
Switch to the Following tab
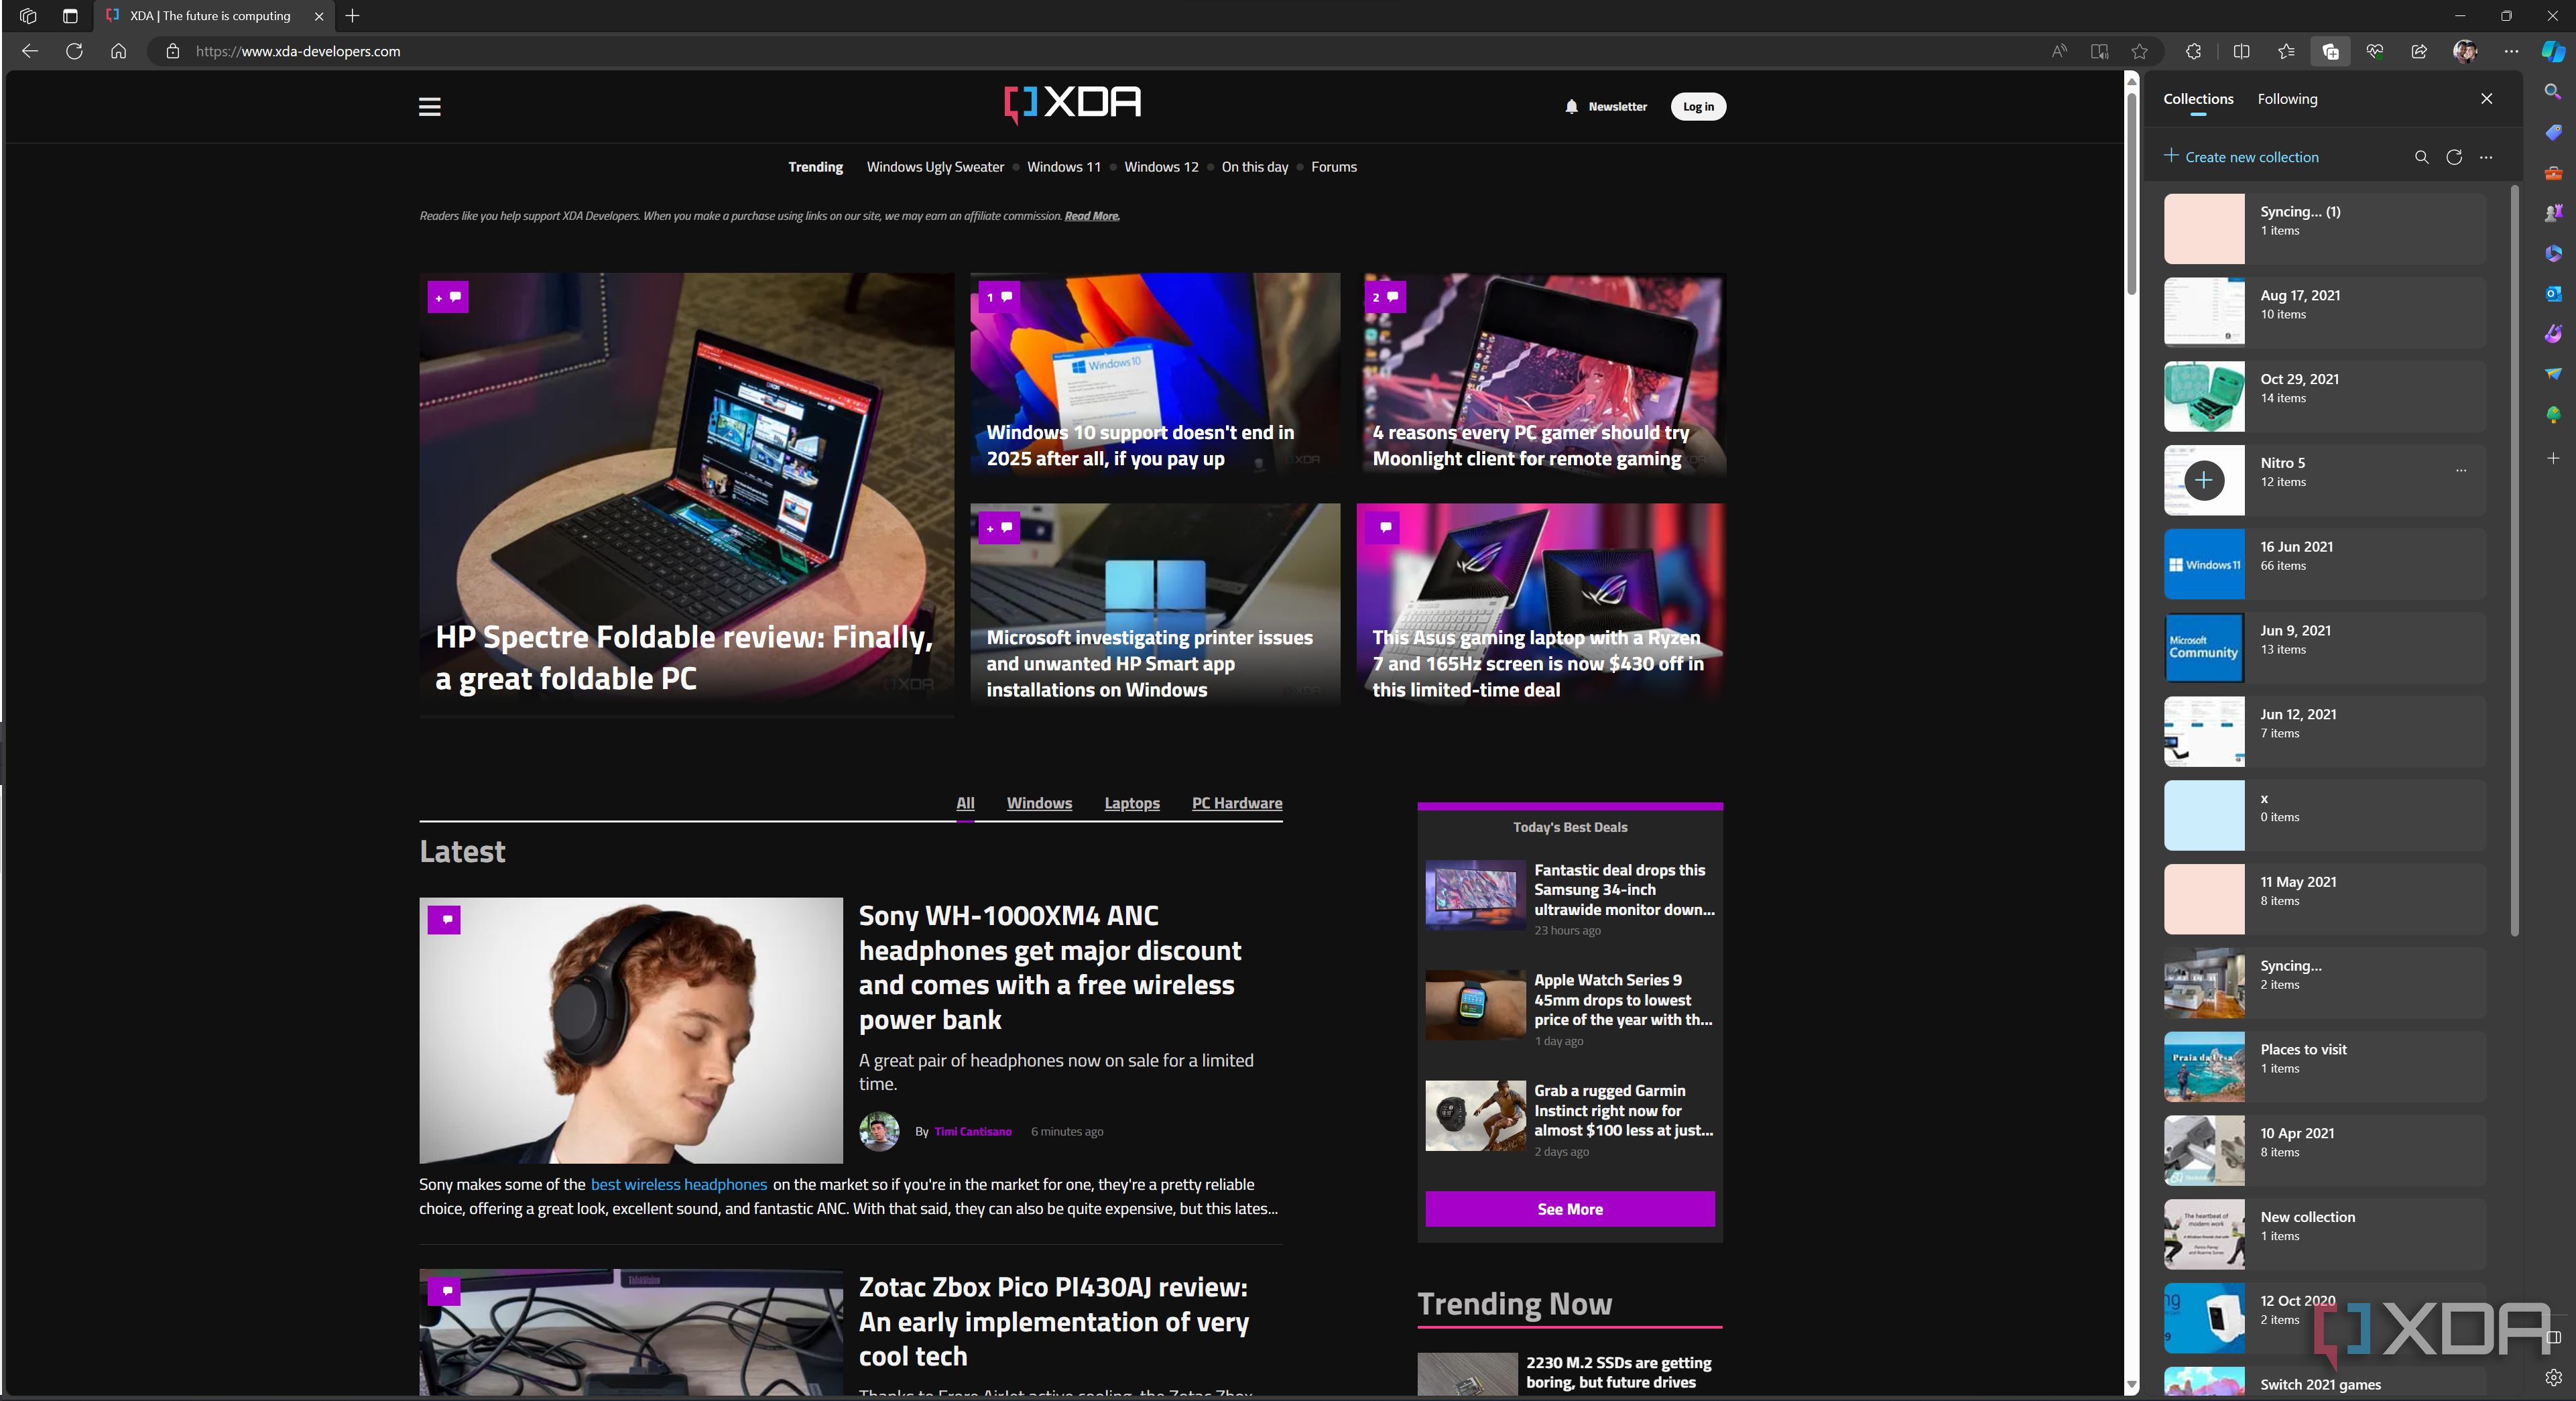pos(2287,99)
